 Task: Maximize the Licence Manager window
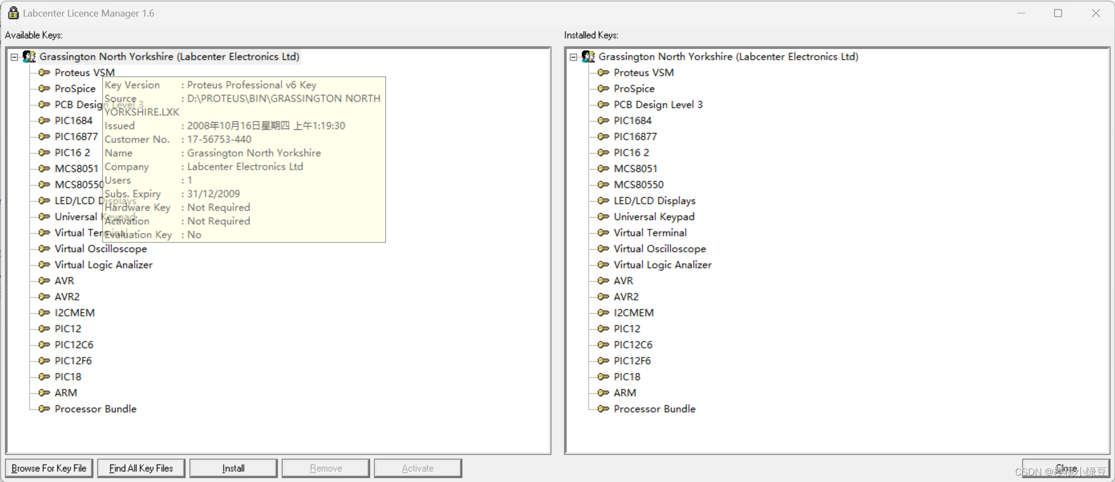1058,13
